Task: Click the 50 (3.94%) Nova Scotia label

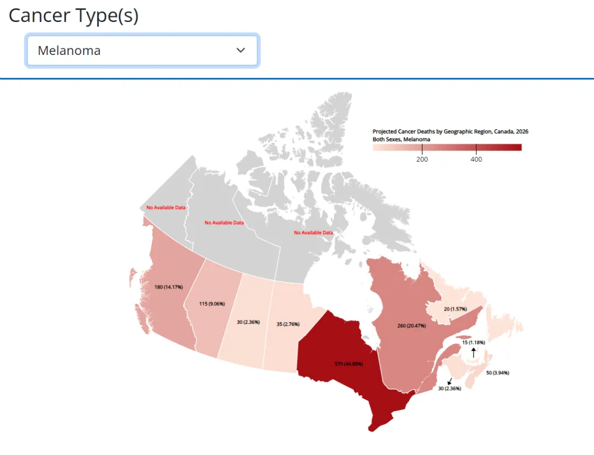Action: coord(497,373)
